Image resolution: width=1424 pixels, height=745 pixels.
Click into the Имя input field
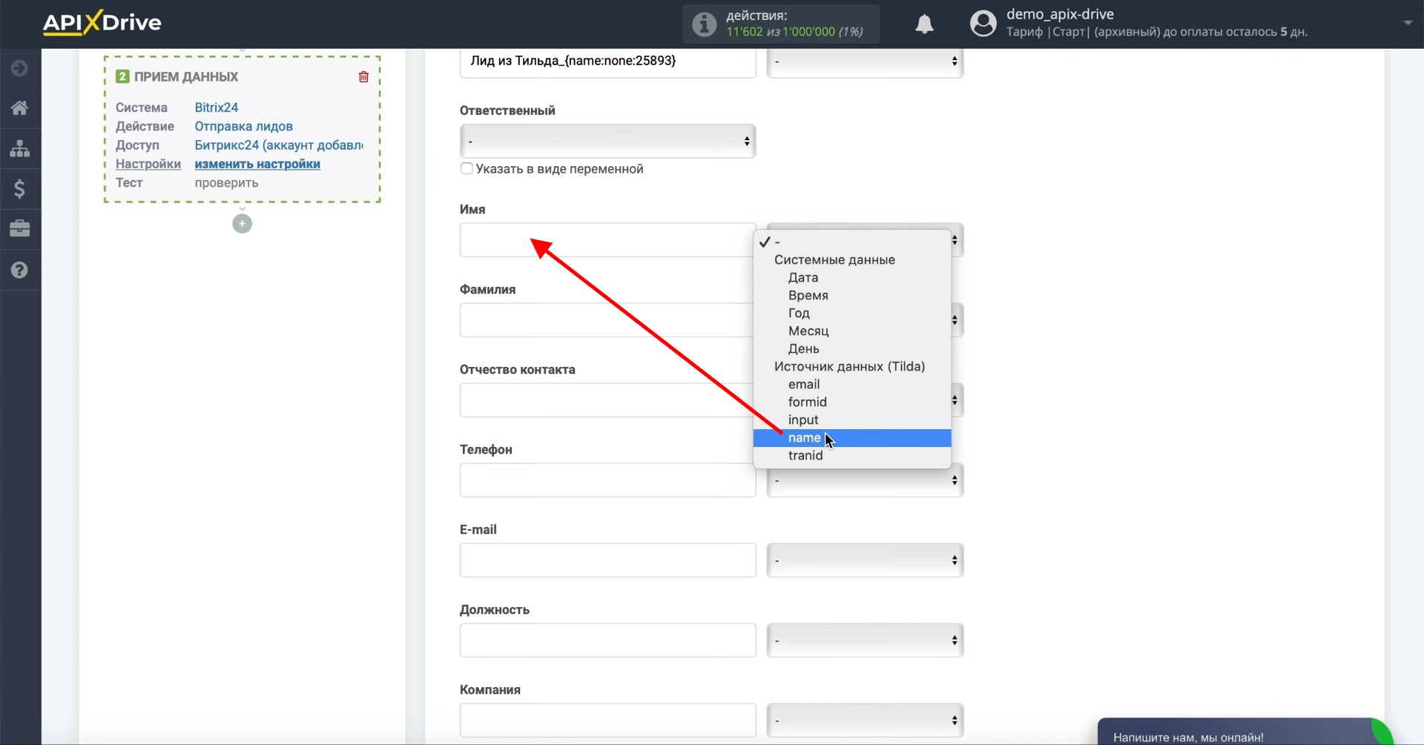tap(607, 240)
